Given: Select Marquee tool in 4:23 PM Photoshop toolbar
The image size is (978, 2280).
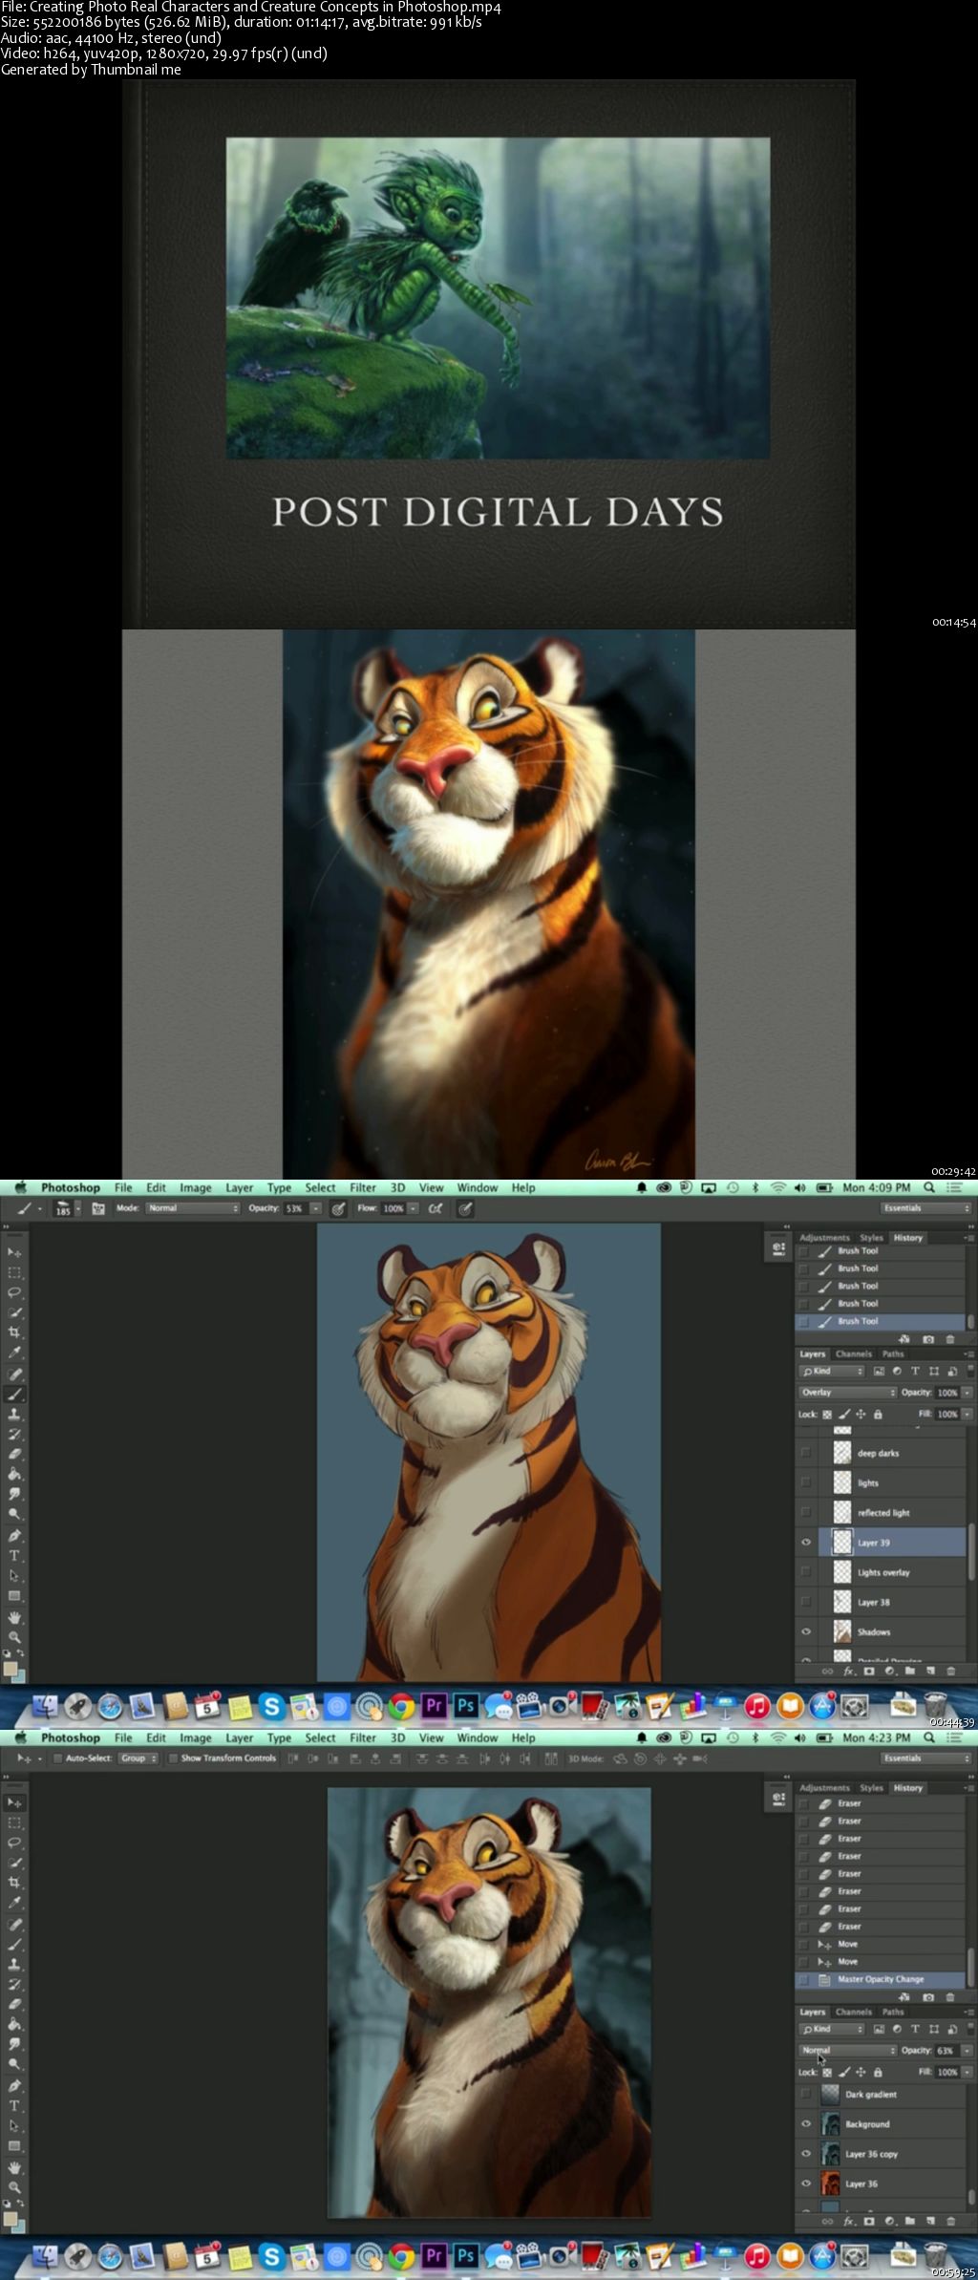Looking at the screenshot, I should pos(14,1822).
